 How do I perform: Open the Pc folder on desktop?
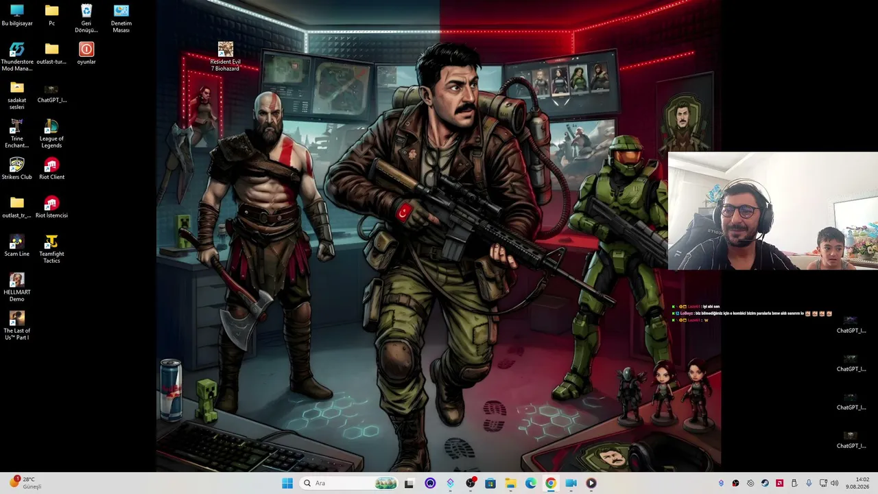coord(51,15)
